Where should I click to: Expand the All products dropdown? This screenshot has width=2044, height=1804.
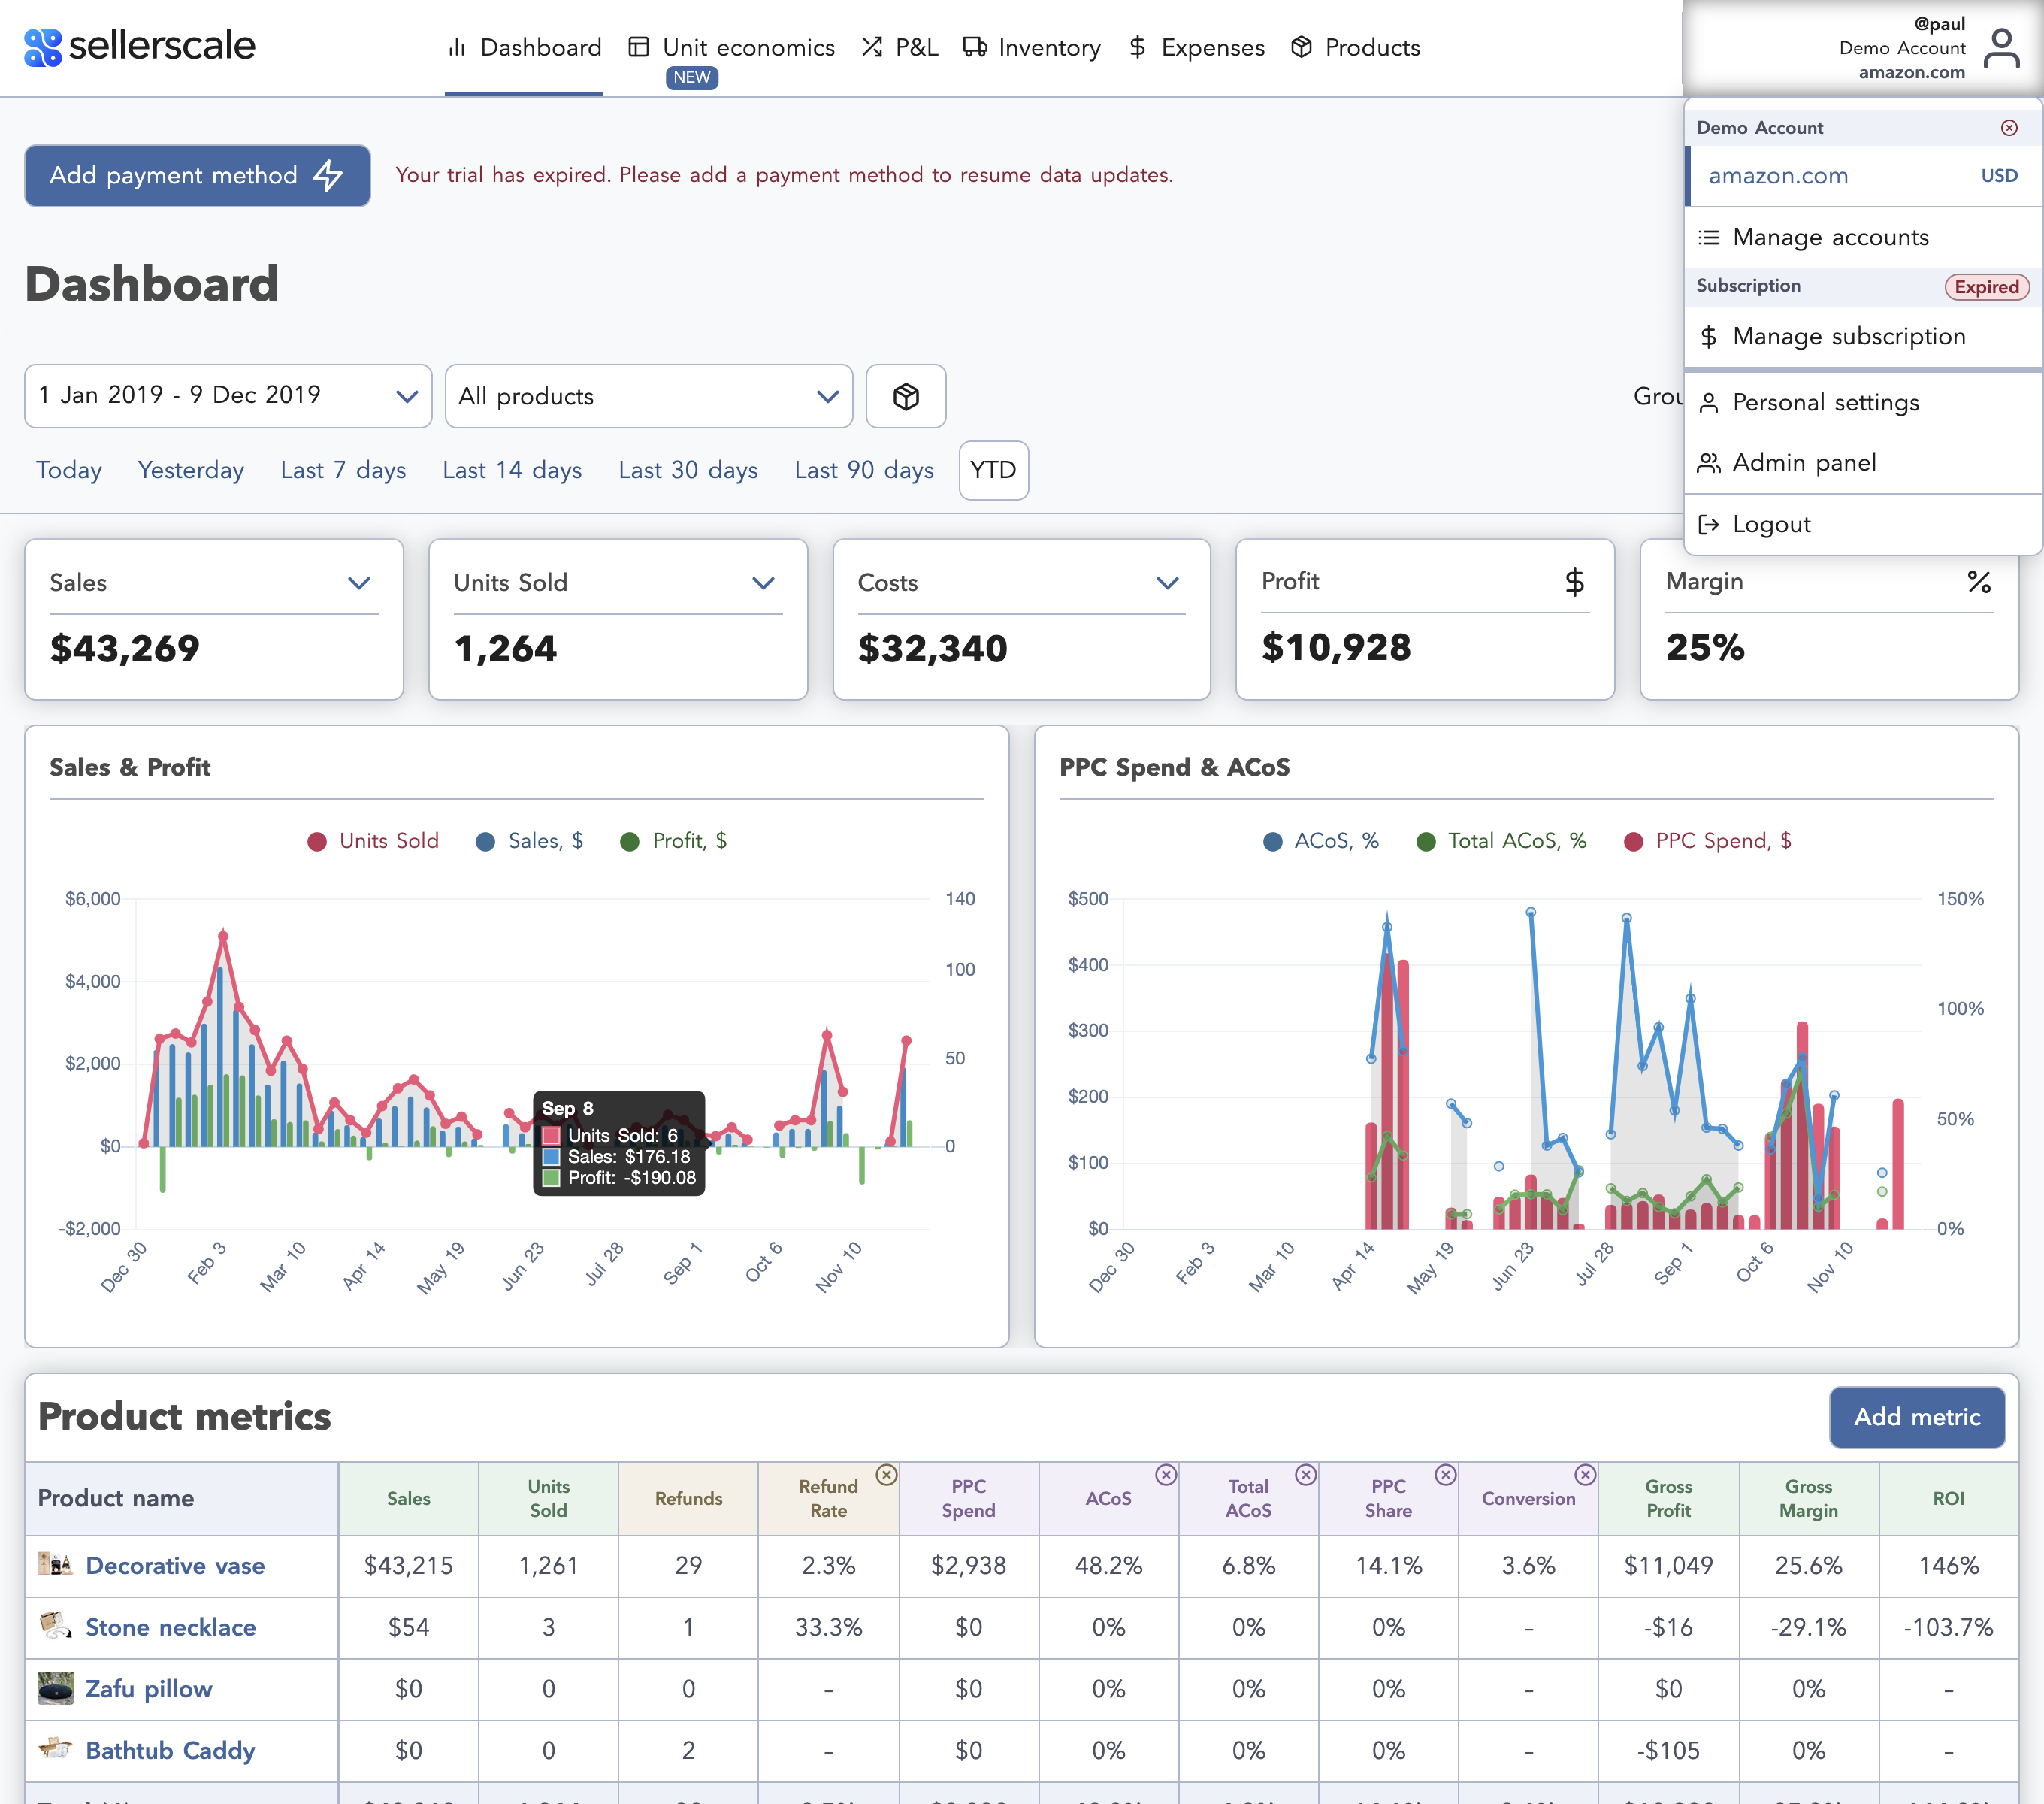coord(648,396)
